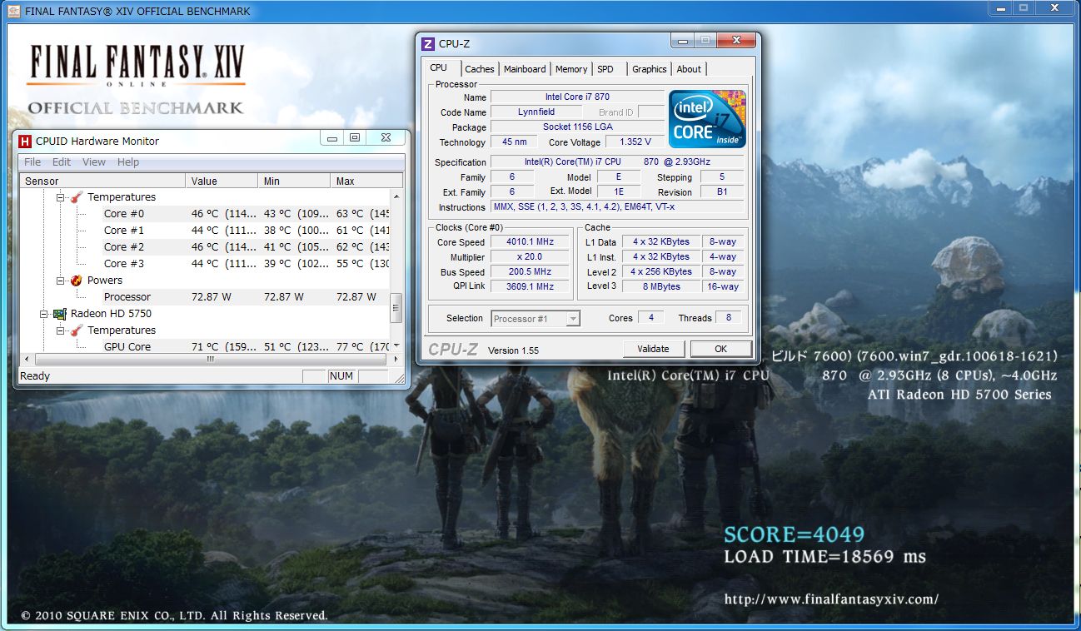The height and width of the screenshot is (631, 1081).
Task: Click the Code Name field showing Lynnfield
Action: click(x=536, y=112)
